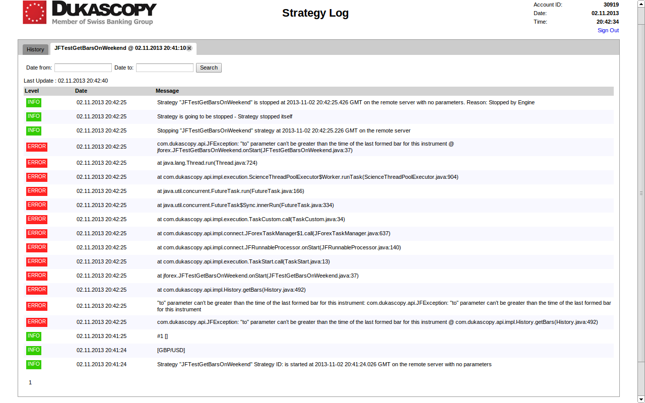Click the '[GBP/USD]' message text
Viewport: 645px width, 403px height.
coord(171,350)
